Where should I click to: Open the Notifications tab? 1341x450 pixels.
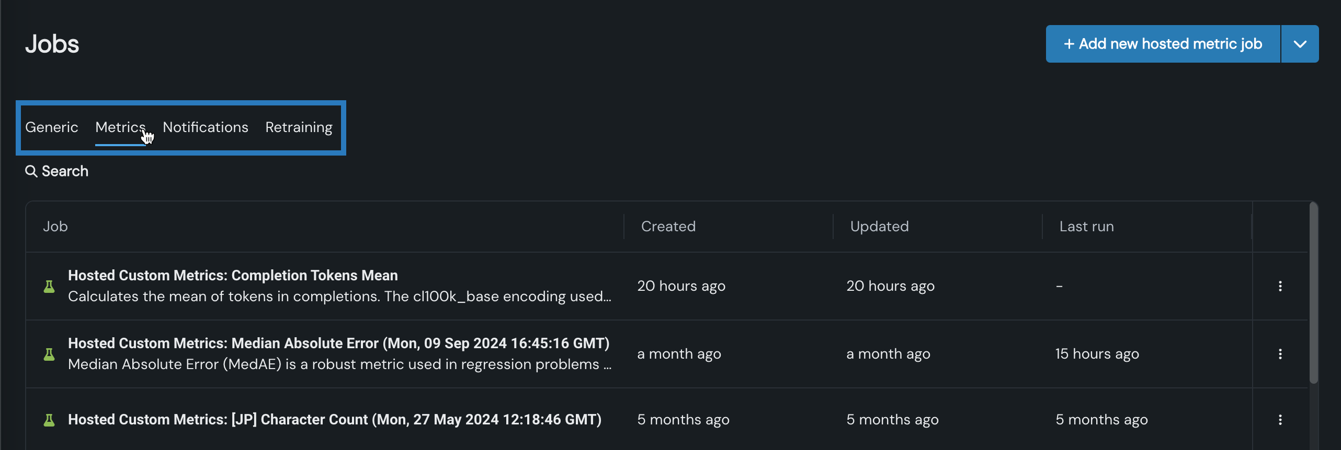click(205, 127)
